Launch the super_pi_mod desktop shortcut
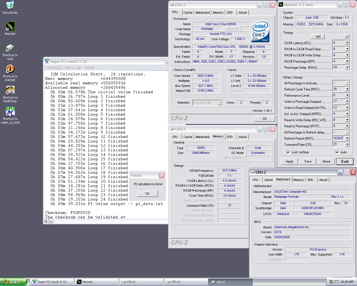357x286 pixels. click(10, 111)
